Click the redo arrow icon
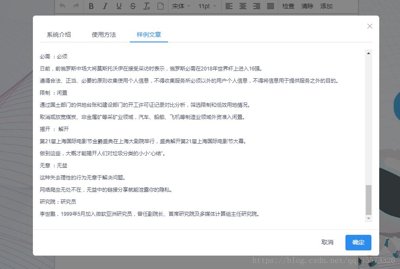Image resolution: width=400 pixels, height=269 pixels. [x=76, y=6]
